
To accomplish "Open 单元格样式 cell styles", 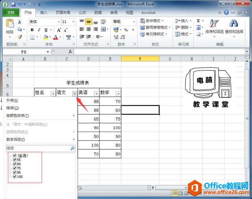I will point(154,34).
